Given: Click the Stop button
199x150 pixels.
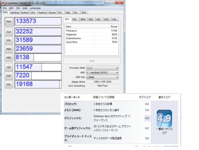Looking at the screenshot, I should 92,61.
